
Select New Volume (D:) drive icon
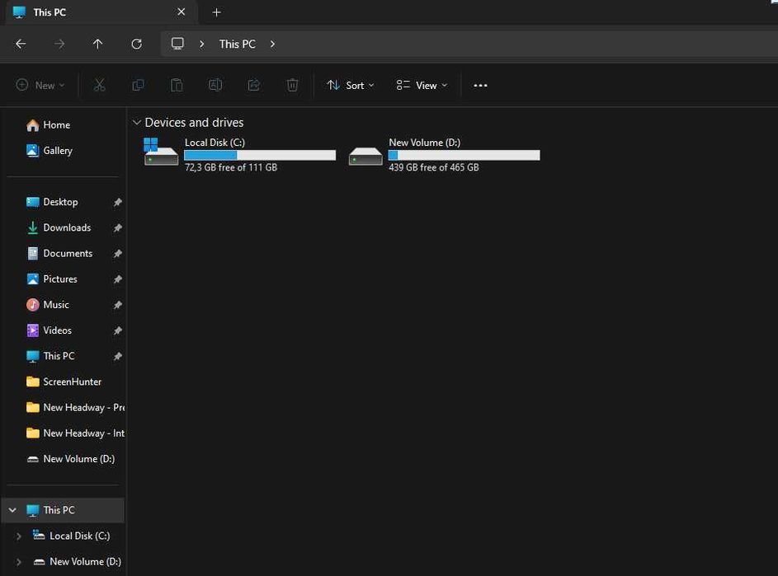coord(365,156)
